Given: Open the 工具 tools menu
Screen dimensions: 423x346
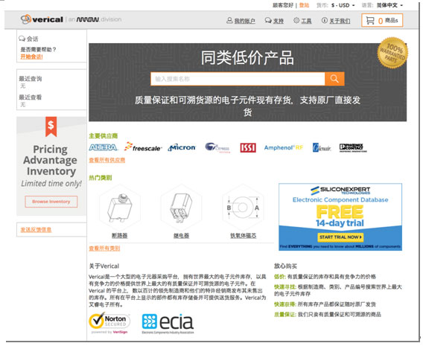Looking at the screenshot, I should 302,21.
